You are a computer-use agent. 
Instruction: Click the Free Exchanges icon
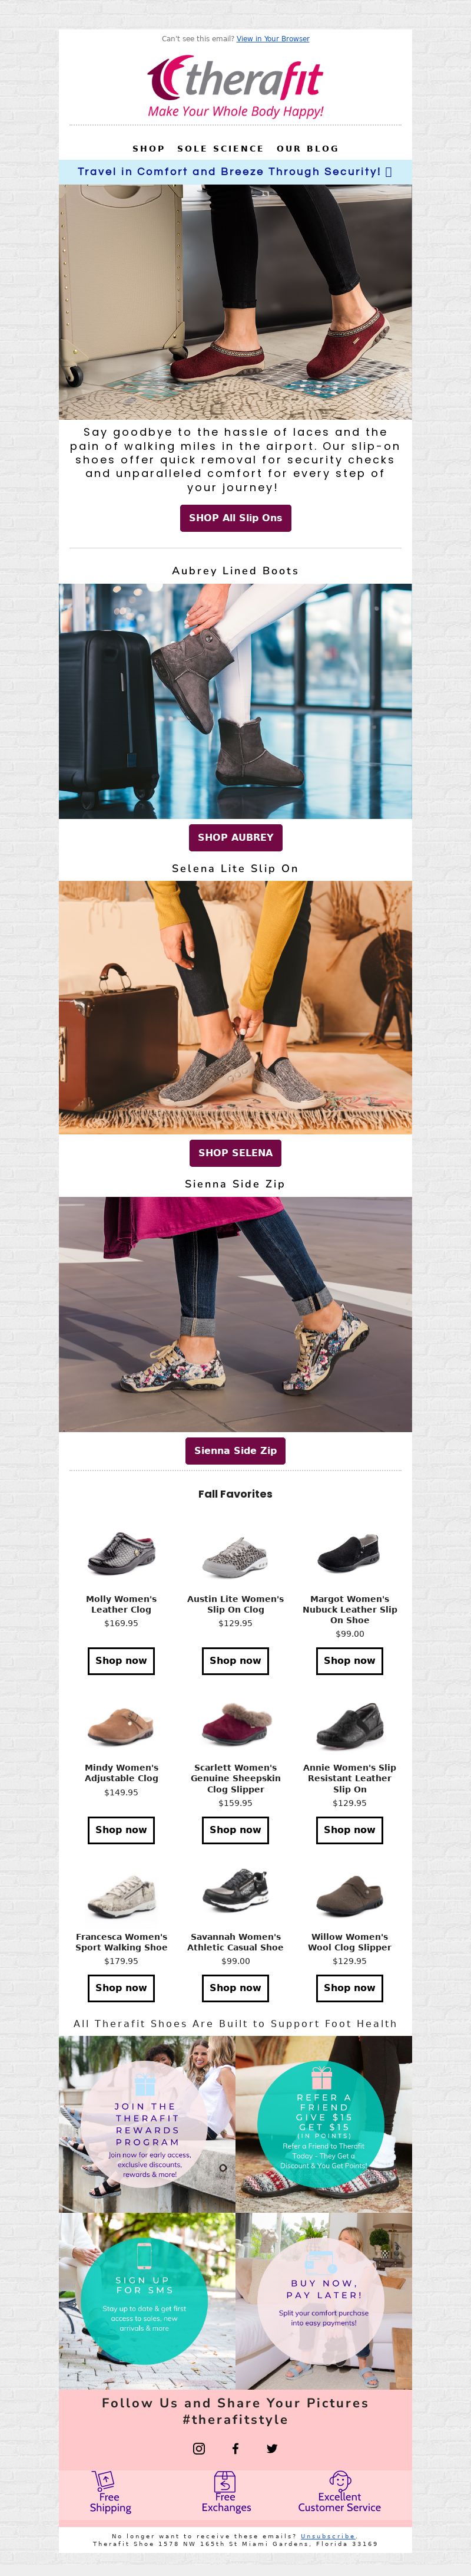pyautogui.click(x=225, y=2481)
